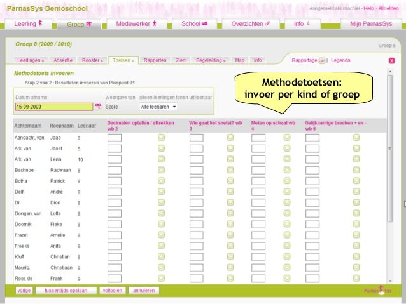Open comment icon for Anita under Meten op schaal
Viewport: 406px width, 304px height.
coord(287,246)
